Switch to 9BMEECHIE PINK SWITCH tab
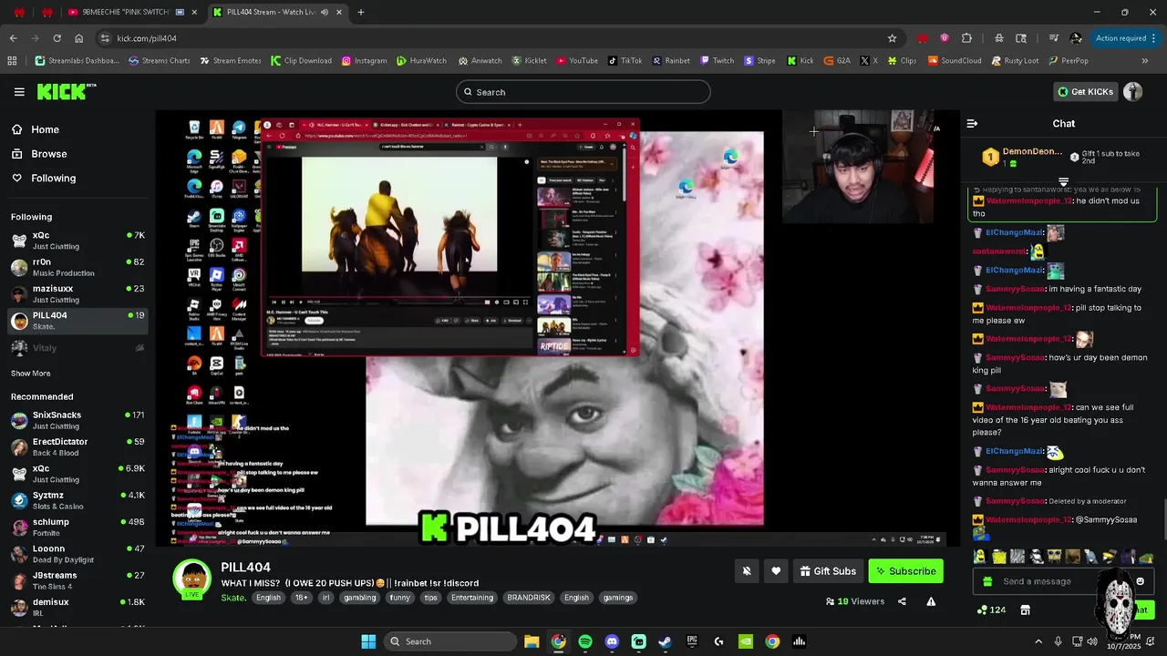 coord(132,12)
